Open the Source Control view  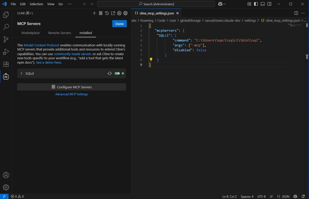tap(6, 39)
